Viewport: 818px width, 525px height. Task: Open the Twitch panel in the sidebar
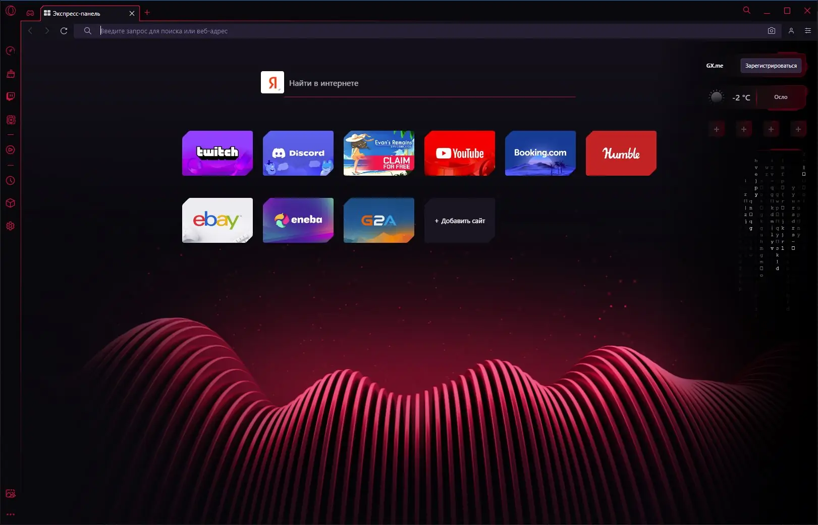pos(11,96)
